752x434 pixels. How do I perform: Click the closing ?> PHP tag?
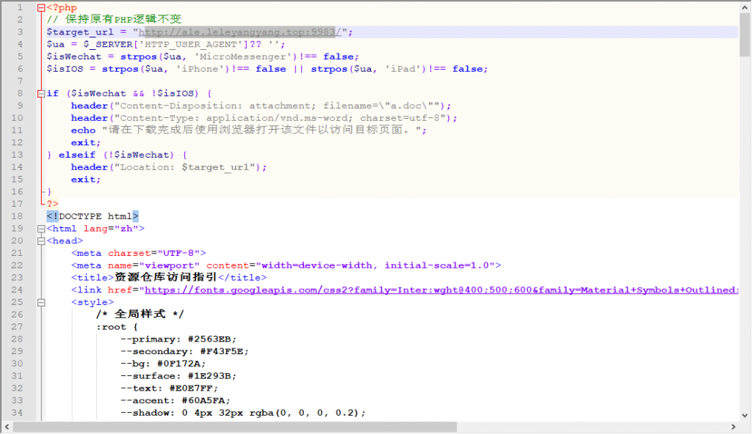click(x=52, y=204)
